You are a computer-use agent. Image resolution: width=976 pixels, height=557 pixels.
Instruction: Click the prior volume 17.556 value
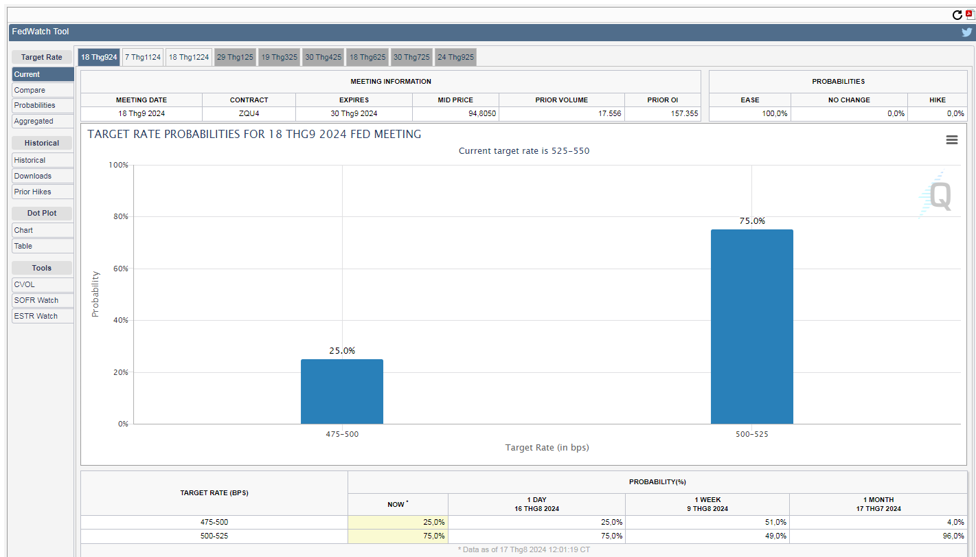pos(562,113)
